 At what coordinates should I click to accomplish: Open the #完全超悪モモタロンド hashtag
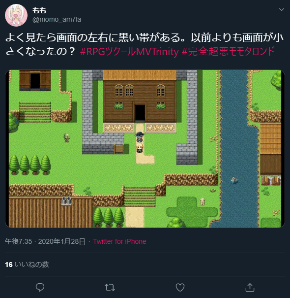[x=228, y=52]
